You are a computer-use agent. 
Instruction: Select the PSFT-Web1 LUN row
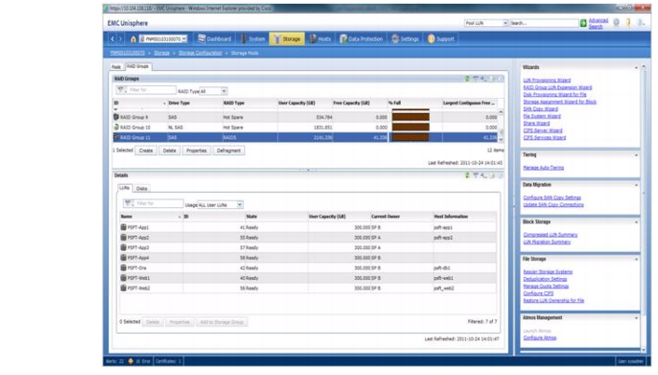308,278
